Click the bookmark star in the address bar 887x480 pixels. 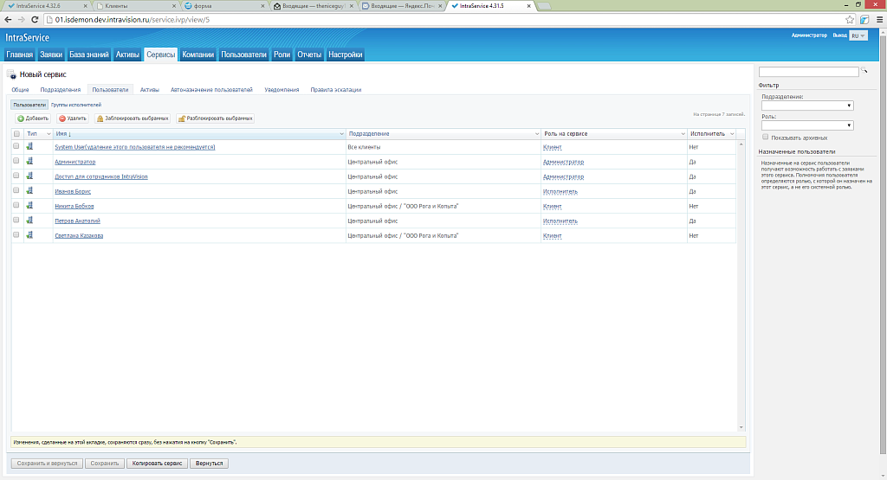pyautogui.click(x=851, y=18)
